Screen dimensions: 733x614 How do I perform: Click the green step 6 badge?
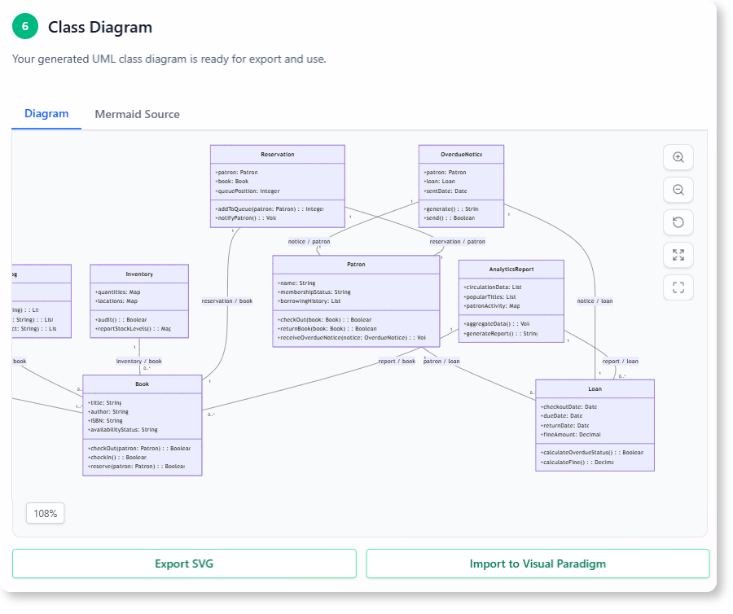pos(24,26)
